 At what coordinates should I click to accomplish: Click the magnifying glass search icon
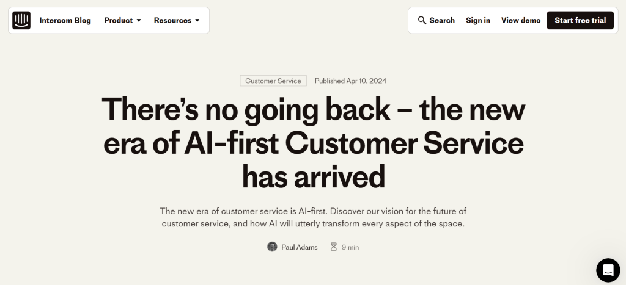click(422, 20)
